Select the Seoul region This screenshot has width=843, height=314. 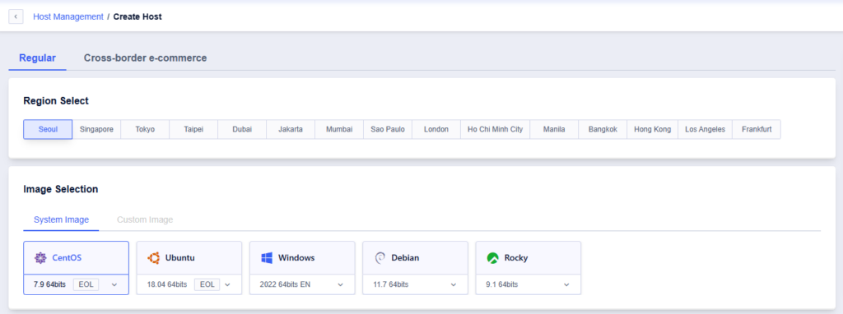48,129
